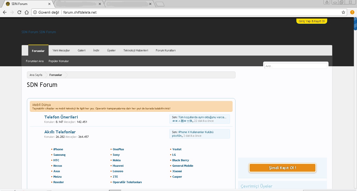Viewport: 357px width, 191px height.
Task: Open iPhone X Kullananlar Kulübü thread
Action: (196, 132)
